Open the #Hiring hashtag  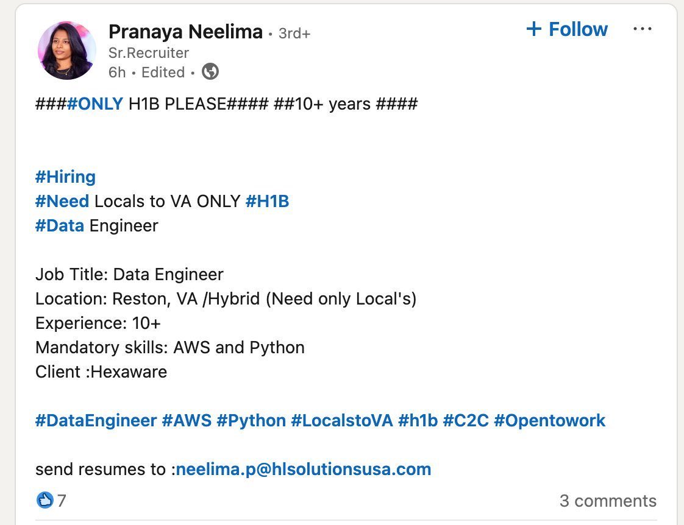(65, 177)
